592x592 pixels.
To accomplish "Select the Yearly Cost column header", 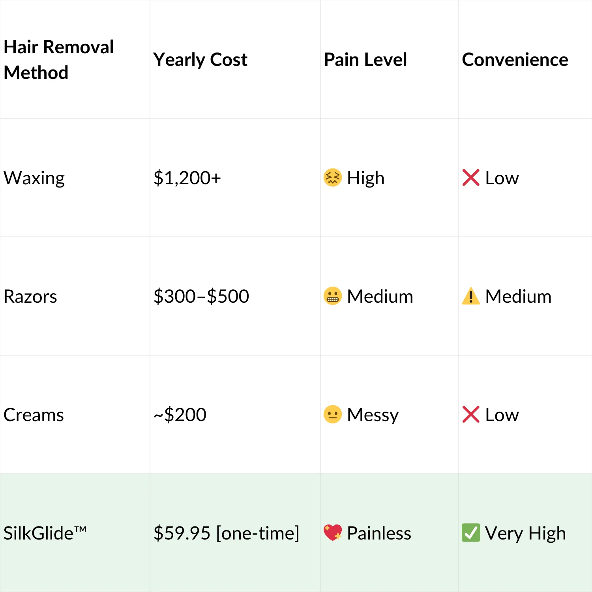I will 200,60.
